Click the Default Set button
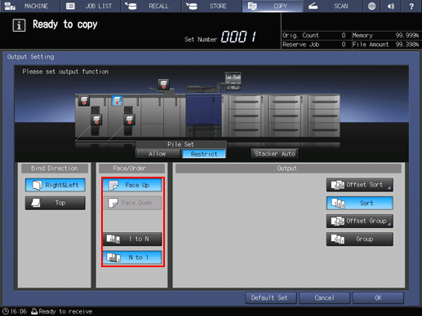The height and width of the screenshot is (316, 422). (x=271, y=298)
